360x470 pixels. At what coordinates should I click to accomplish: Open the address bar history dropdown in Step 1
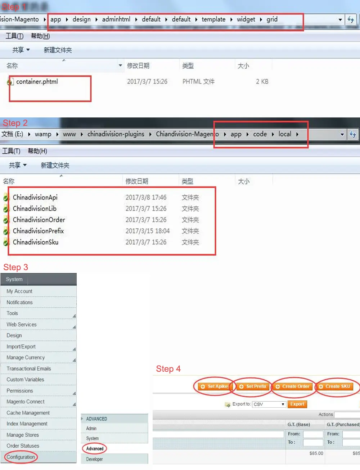point(340,19)
